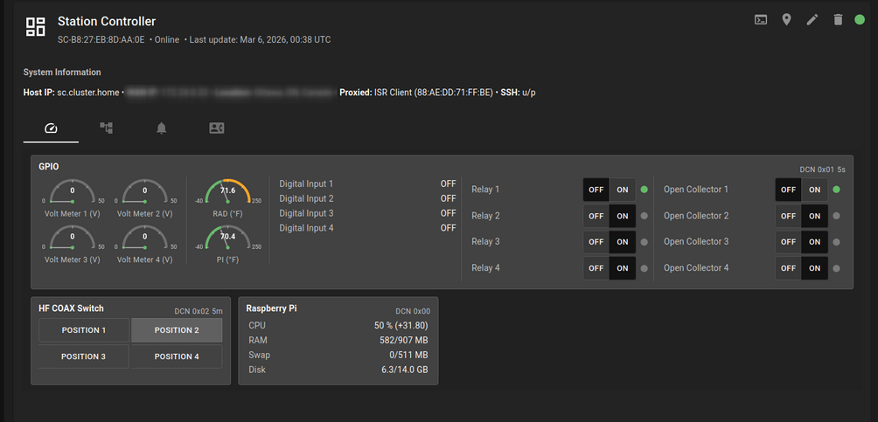Screen dimensions: 878x422
Task: Turn Relay 2 ON
Action: [623, 216]
